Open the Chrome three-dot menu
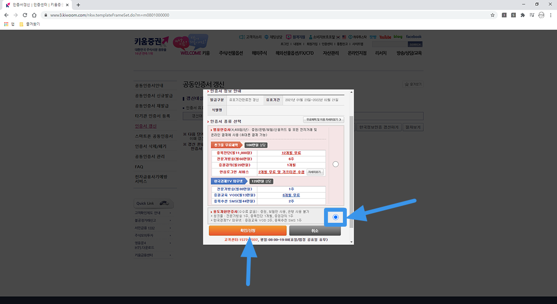This screenshot has height=304, width=557. [x=551, y=15]
